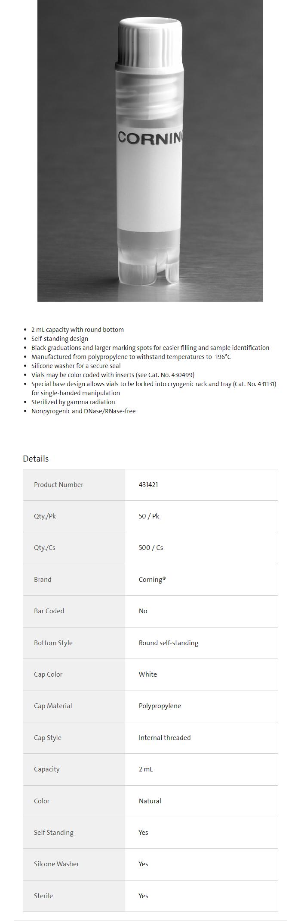Click the Self-standing design bullet text

pos(60,339)
